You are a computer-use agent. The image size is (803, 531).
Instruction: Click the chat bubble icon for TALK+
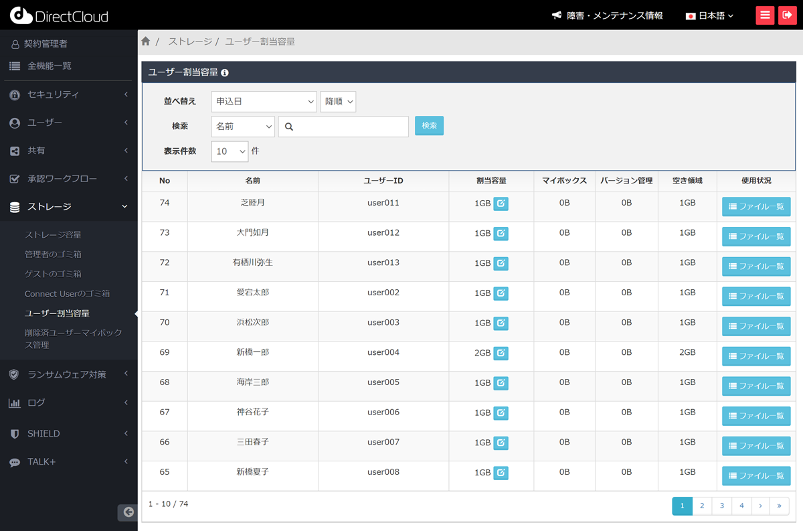[15, 463]
